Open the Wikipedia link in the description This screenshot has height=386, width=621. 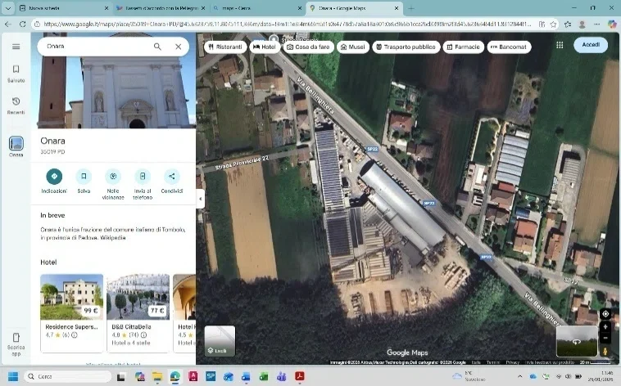click(113, 238)
